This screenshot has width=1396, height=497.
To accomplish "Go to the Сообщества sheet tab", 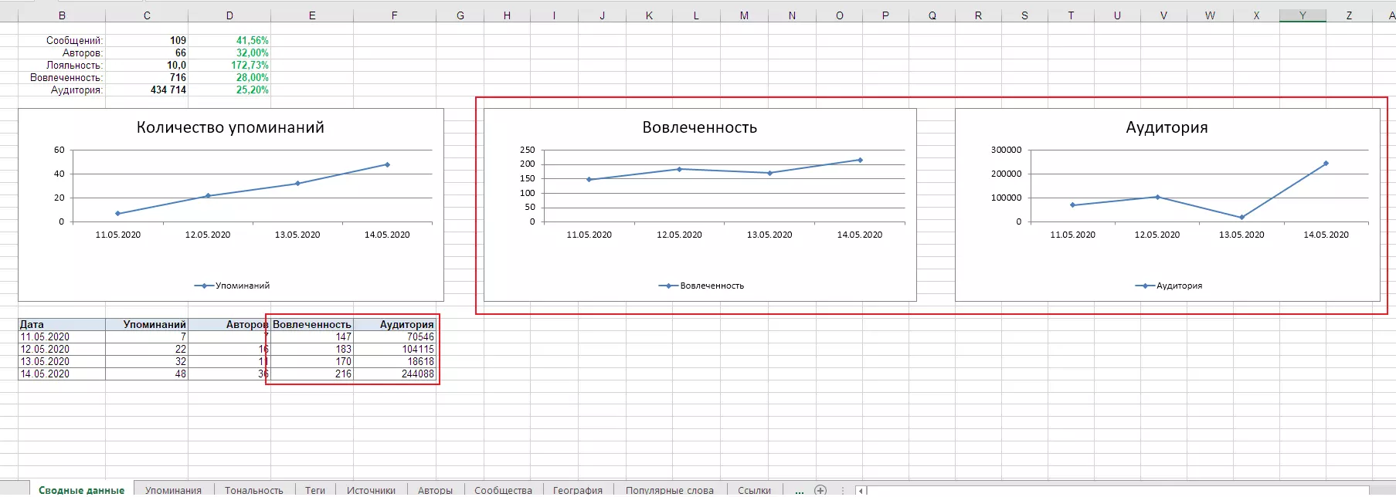I will pos(503,490).
